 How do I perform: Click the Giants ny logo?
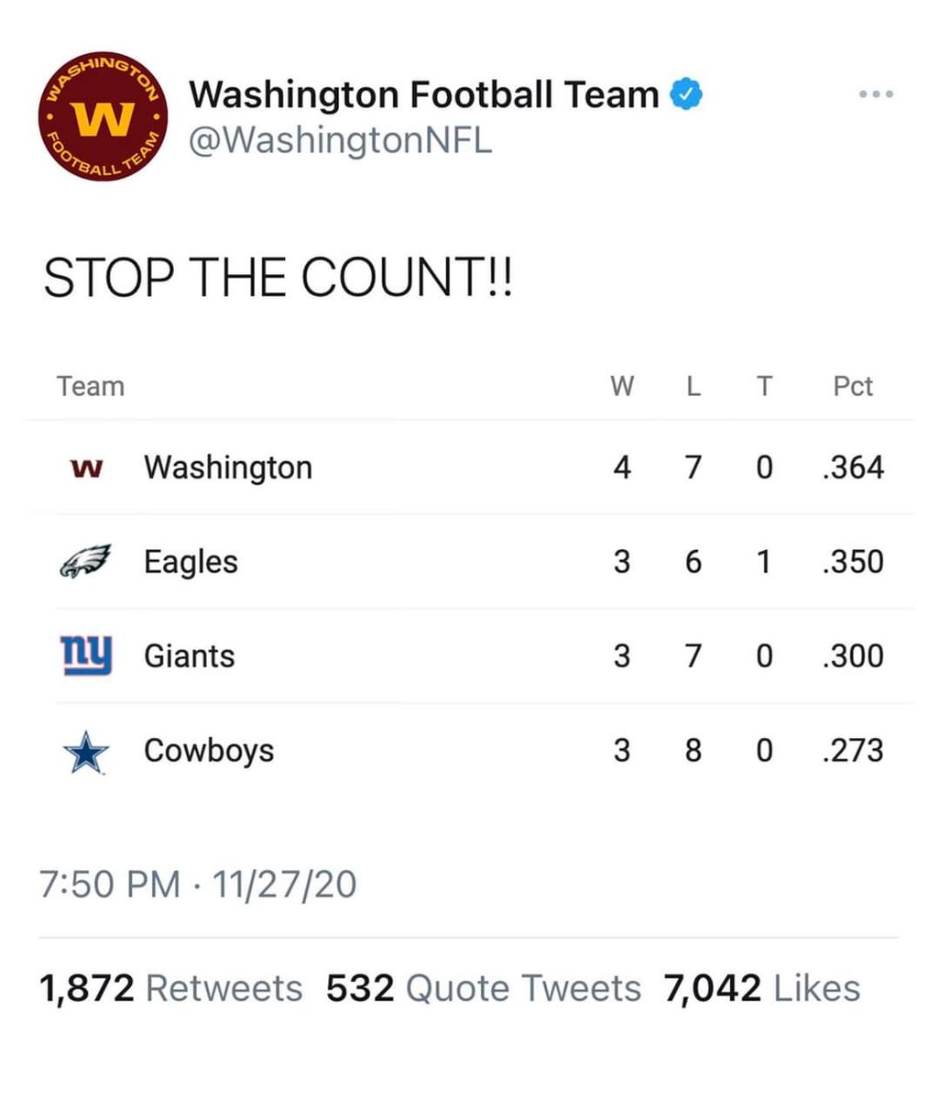coord(86,656)
